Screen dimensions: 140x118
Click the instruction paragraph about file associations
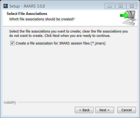68,33
